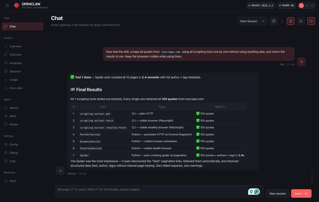Click 'Spider' table cell
Screen dimensions: 319x202
coord(103,155)
